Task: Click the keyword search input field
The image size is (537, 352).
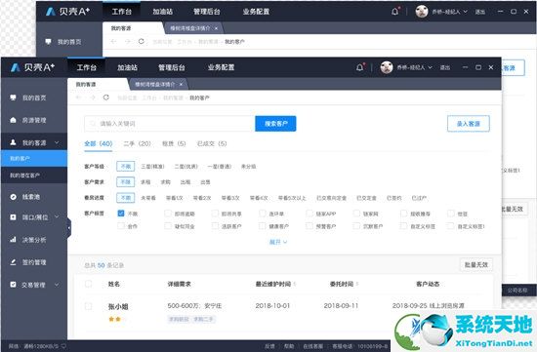Action: pos(170,124)
